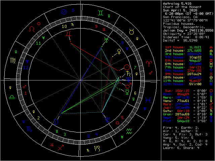Click the large blue Neptune trident inside the wheel
215x161 pixels.
pyautogui.click(x=129, y=80)
